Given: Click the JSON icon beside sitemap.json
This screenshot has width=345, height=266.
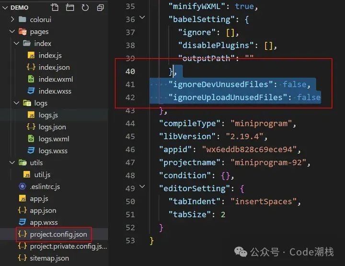Looking at the screenshot, I should [23, 258].
